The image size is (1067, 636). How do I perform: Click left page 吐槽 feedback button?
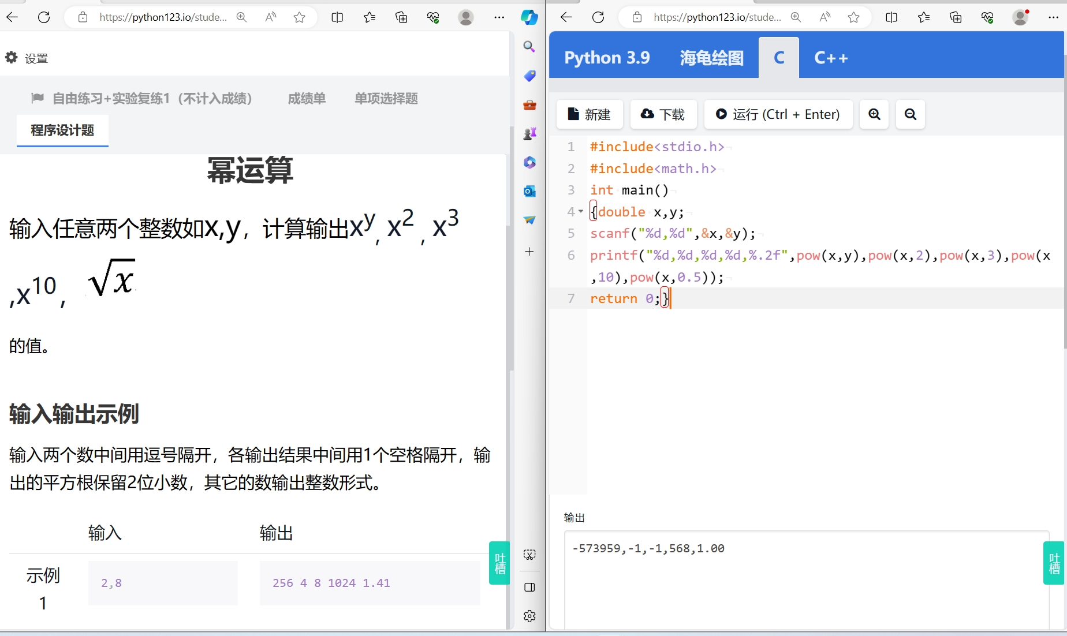tap(499, 563)
